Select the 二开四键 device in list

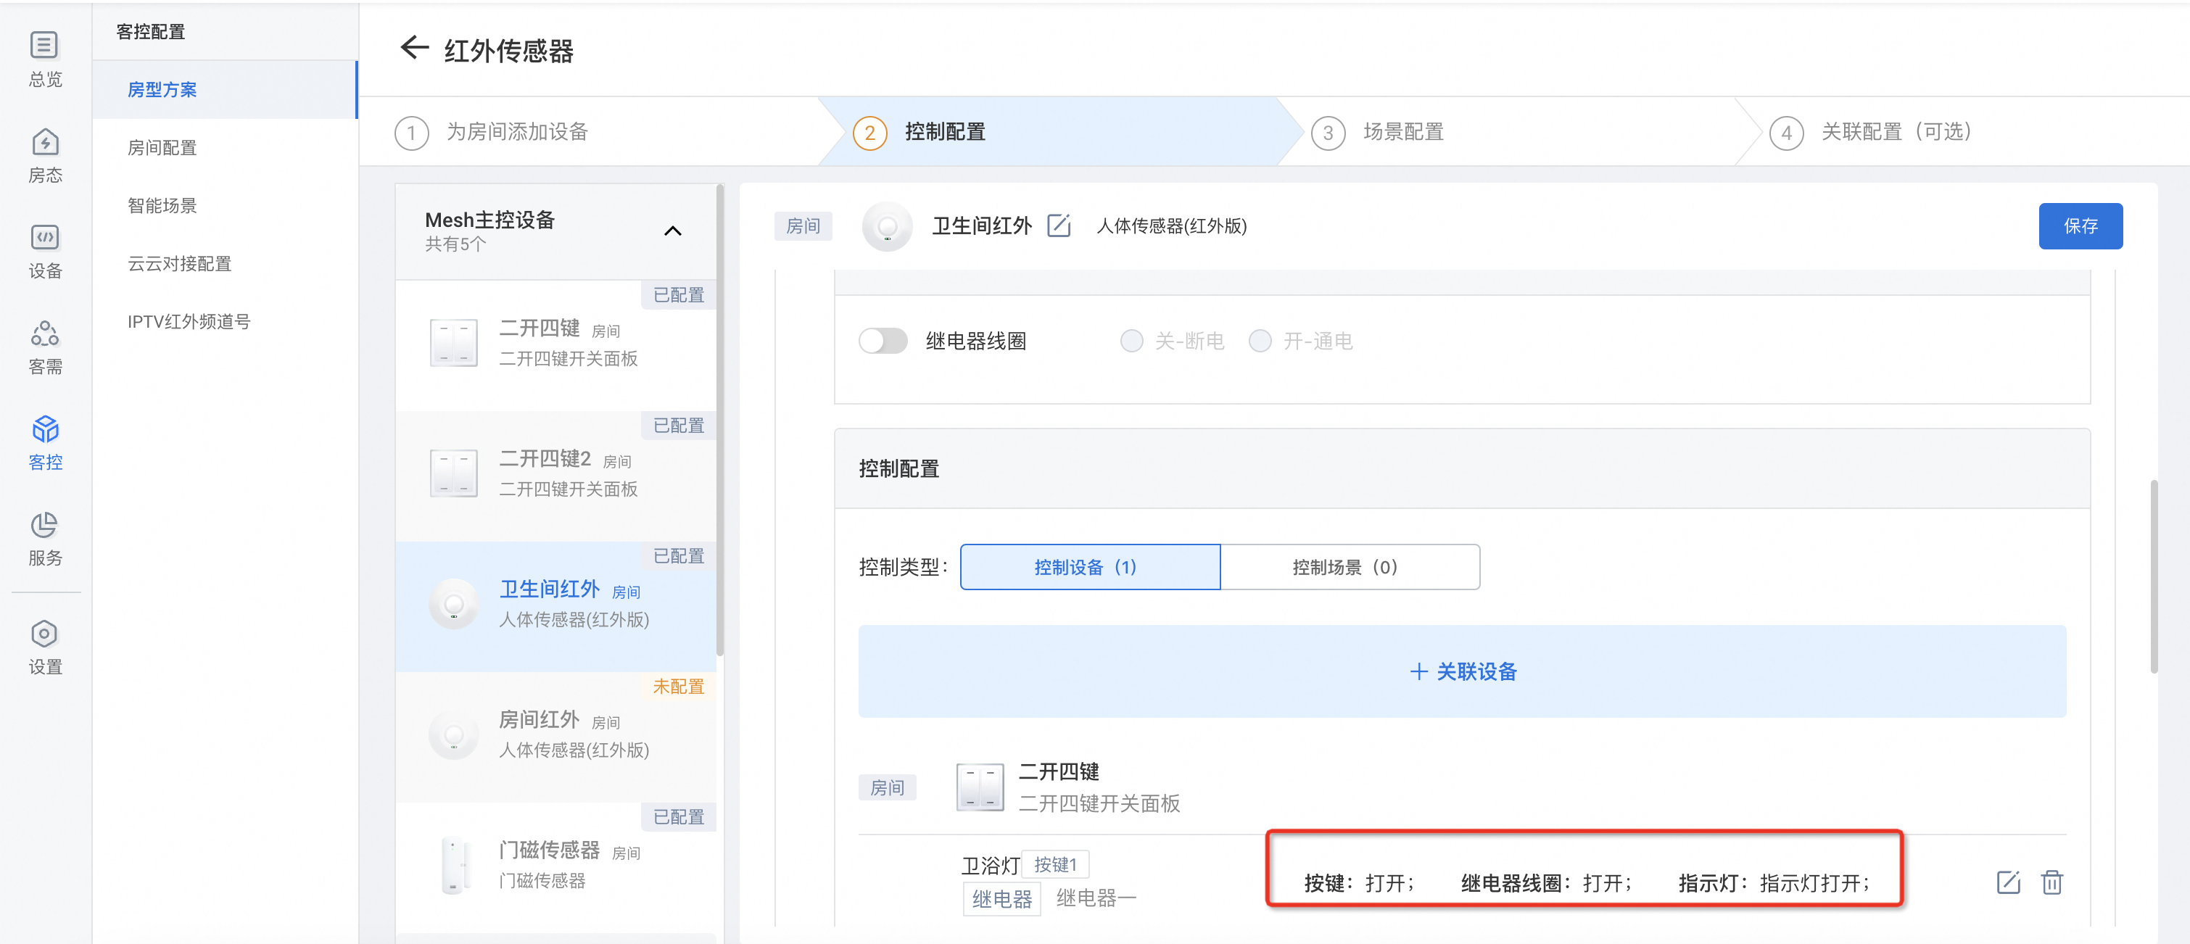[556, 344]
